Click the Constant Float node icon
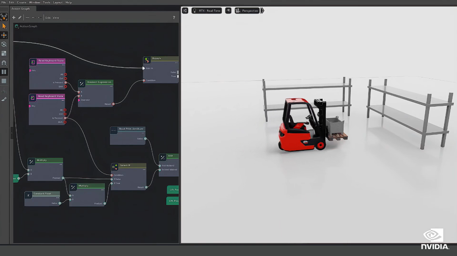This screenshot has height=256, width=457. pyautogui.click(x=28, y=195)
